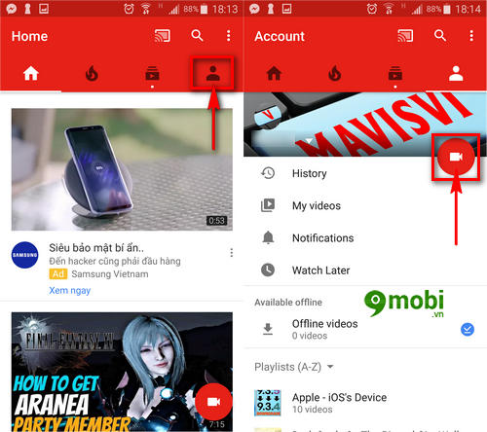Open Final Fantasy Aranea video thumbnail

tap(122, 372)
